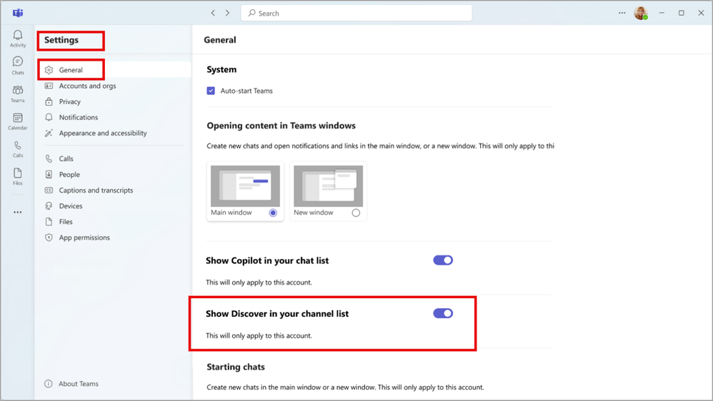Click the more apps ellipsis in the rail
The image size is (713, 401).
(18, 212)
